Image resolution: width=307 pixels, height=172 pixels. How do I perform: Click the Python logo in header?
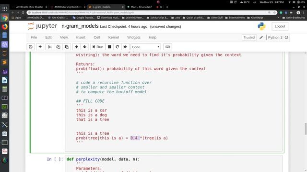point(261,26)
